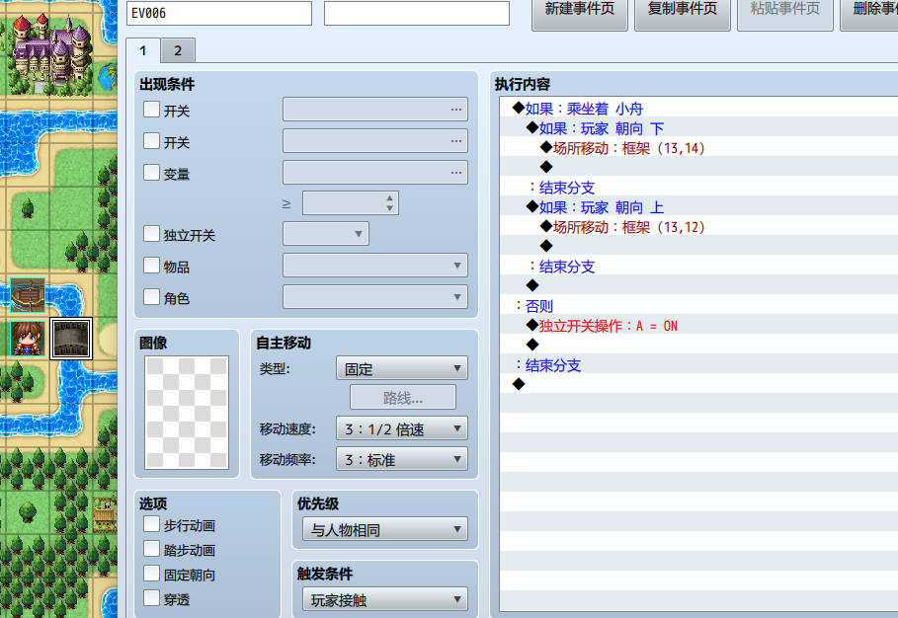Enable the second 开关 condition checkbox
This screenshot has width=898, height=618.
[x=151, y=141]
